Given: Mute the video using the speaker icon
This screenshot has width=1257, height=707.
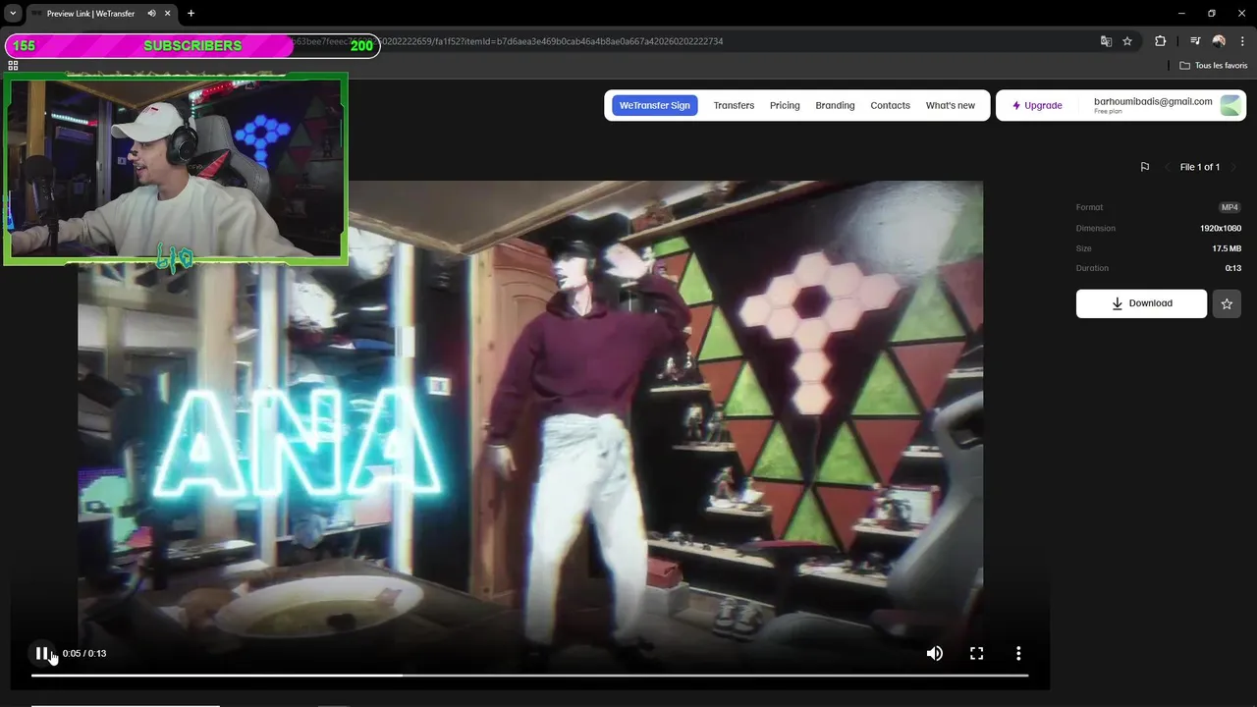Looking at the screenshot, I should tap(934, 653).
